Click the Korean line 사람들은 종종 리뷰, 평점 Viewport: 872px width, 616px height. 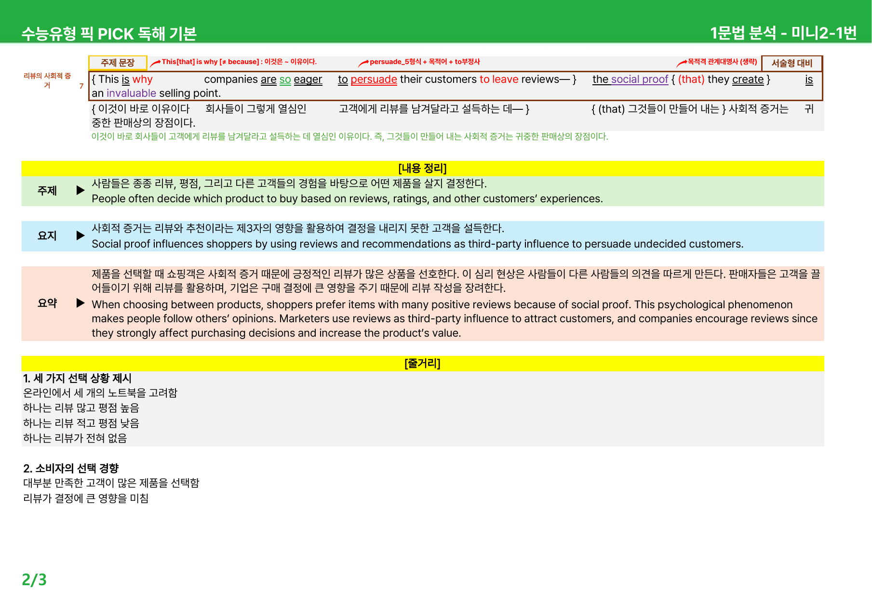point(289,183)
